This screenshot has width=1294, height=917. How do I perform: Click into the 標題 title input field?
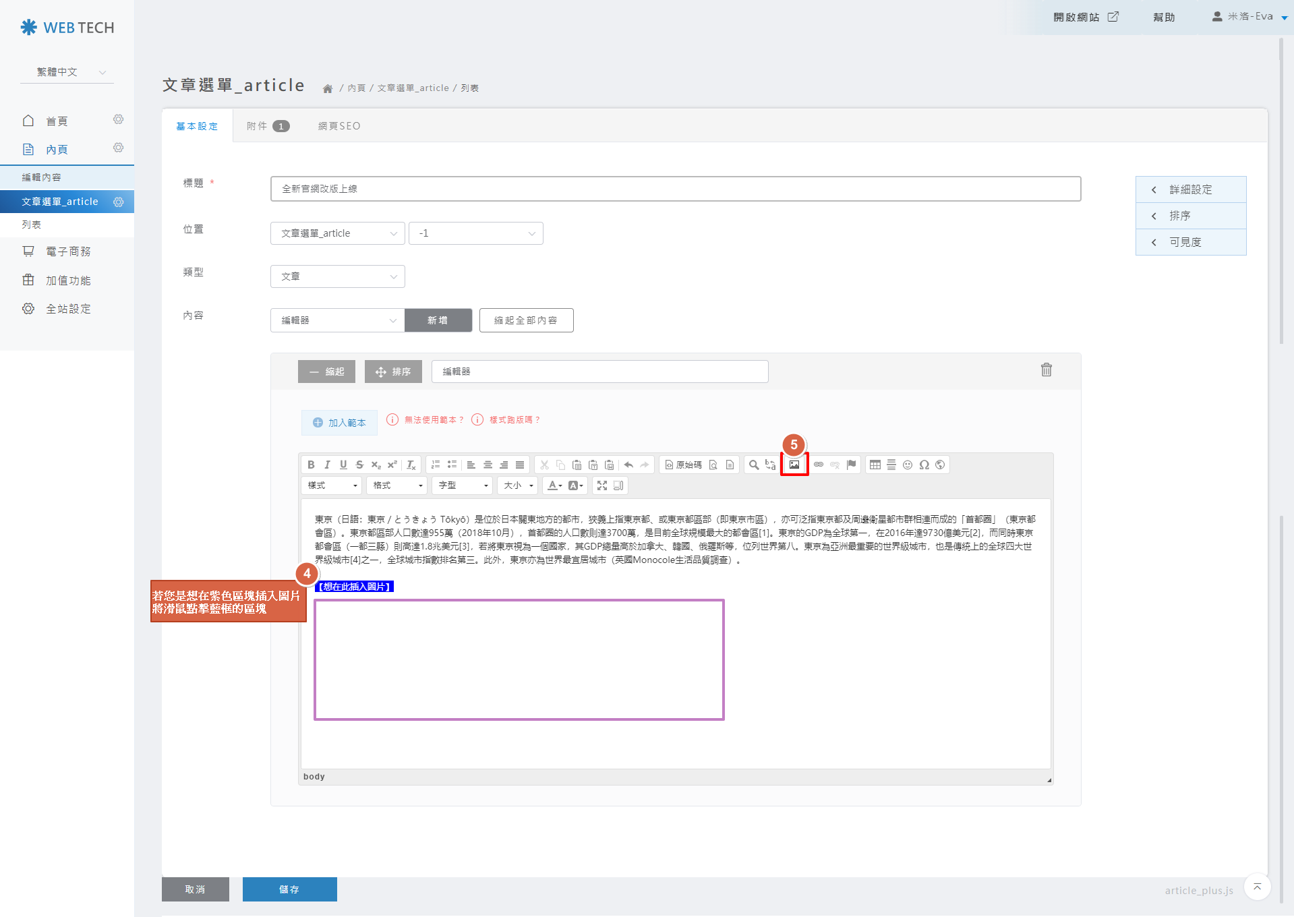[675, 189]
